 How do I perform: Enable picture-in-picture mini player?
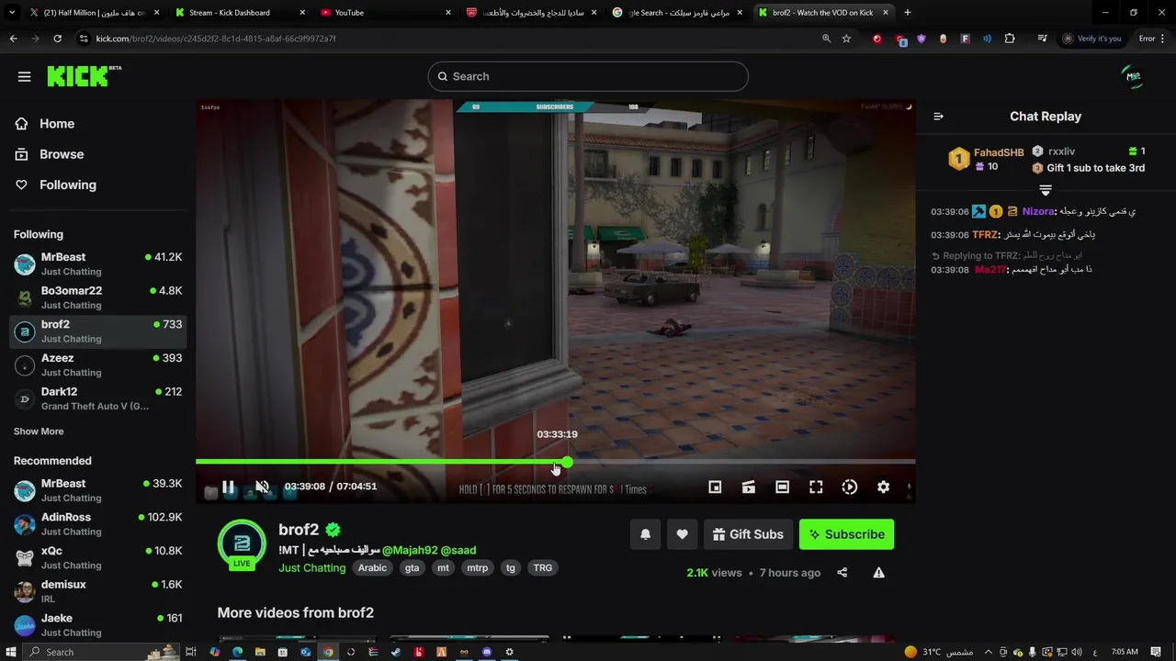point(715,487)
